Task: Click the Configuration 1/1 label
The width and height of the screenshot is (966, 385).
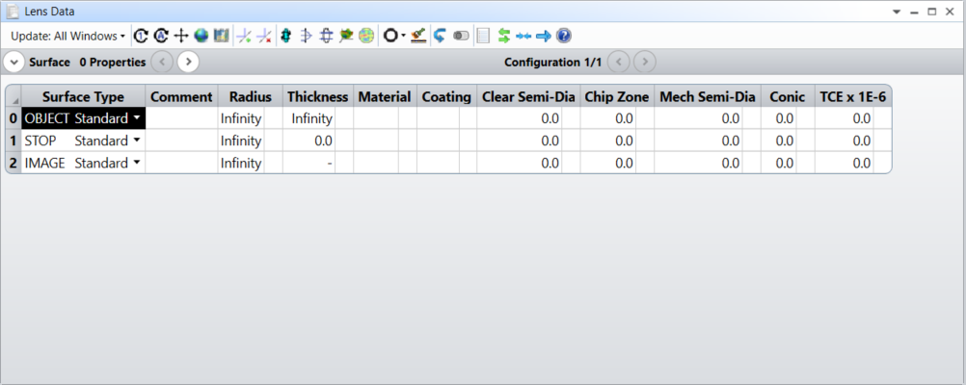Action: coord(553,63)
